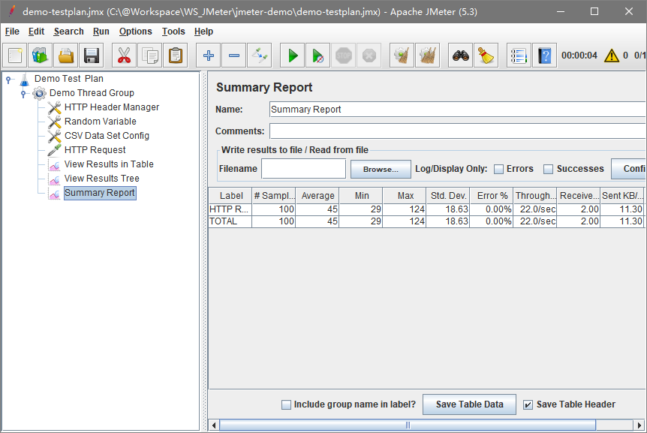Open the Function Helper list icon
The image size is (647, 433).
519,56
